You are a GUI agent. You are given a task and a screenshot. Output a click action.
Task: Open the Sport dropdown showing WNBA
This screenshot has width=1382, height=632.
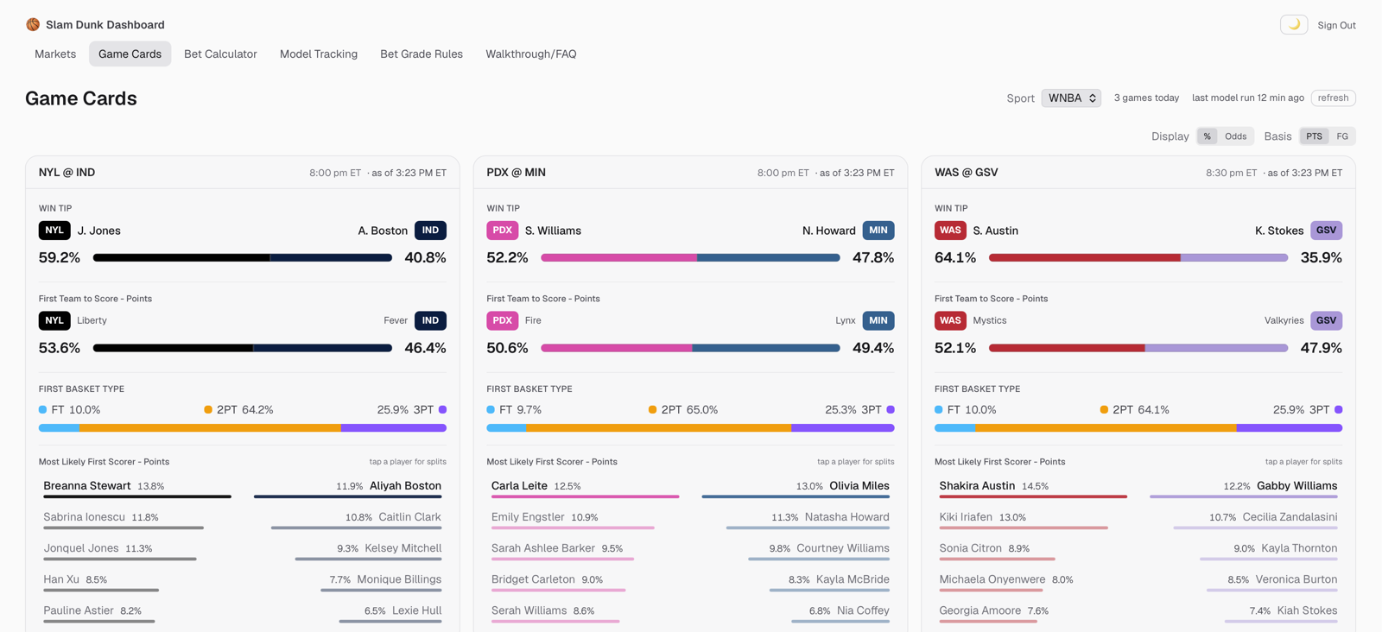1071,98
